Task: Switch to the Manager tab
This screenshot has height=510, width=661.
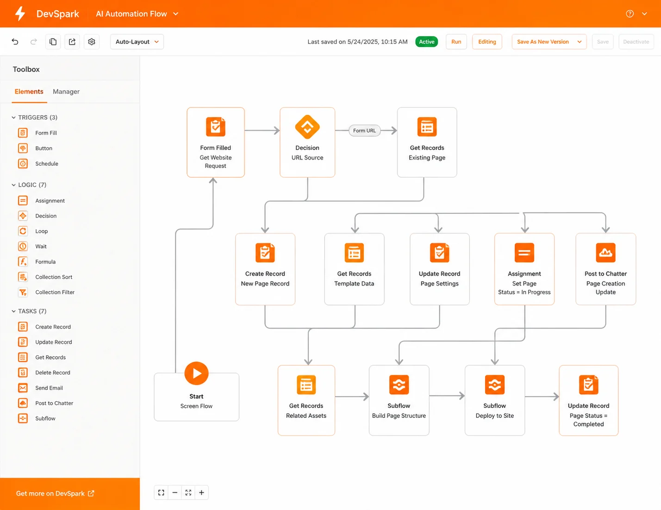Action: pos(66,92)
